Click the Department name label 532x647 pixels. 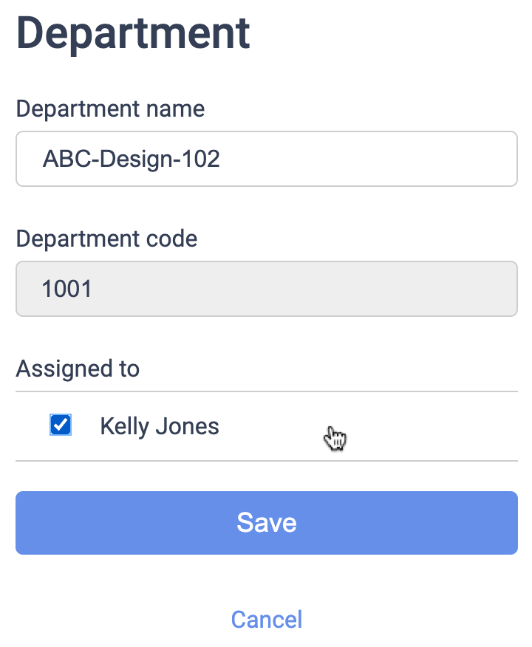109,109
